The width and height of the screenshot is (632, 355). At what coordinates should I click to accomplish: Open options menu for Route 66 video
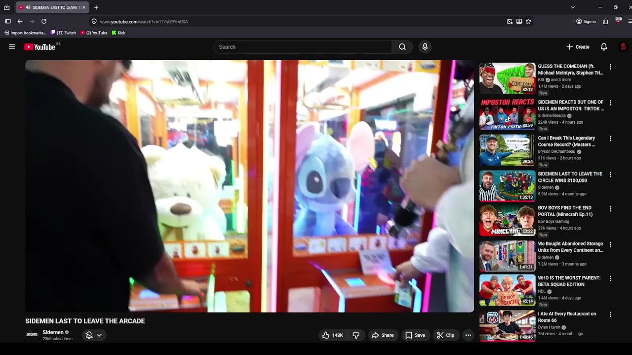610,314
